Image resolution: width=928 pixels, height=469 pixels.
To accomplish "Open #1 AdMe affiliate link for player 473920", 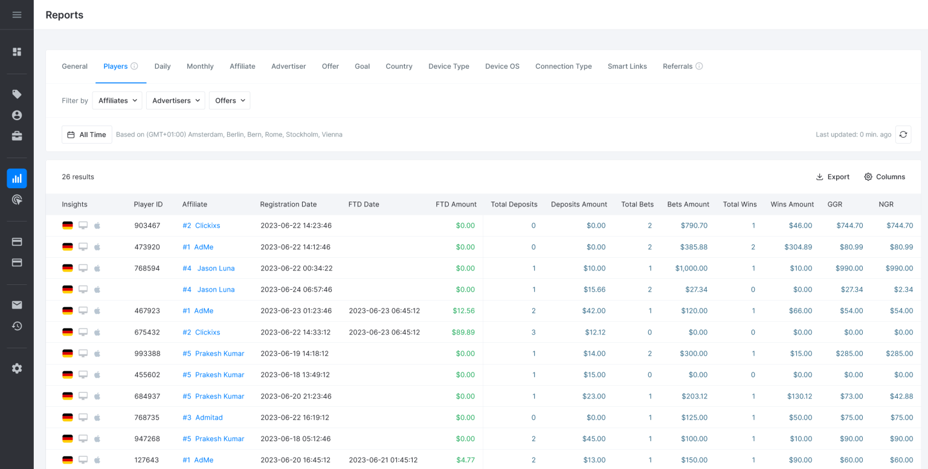I will [198, 247].
